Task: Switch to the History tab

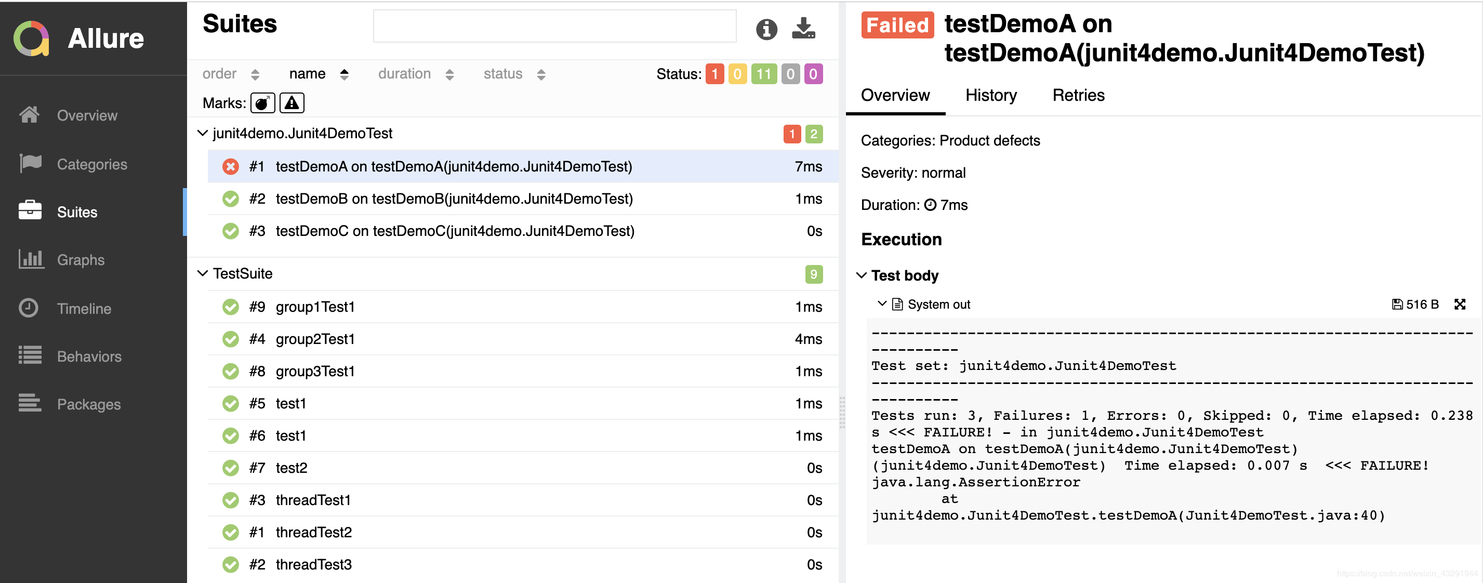Action: [x=990, y=95]
